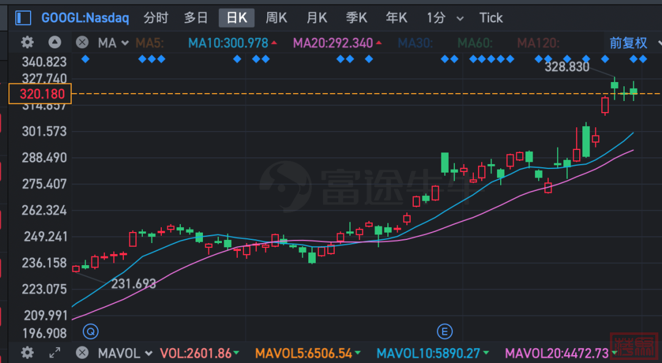
Task: Toggle the MA120 line visibility
Action: point(539,43)
